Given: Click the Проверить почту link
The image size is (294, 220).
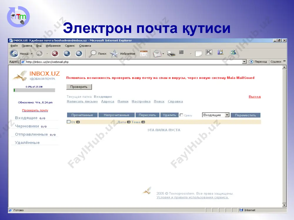Looking at the screenshot, I should pyautogui.click(x=35, y=110).
